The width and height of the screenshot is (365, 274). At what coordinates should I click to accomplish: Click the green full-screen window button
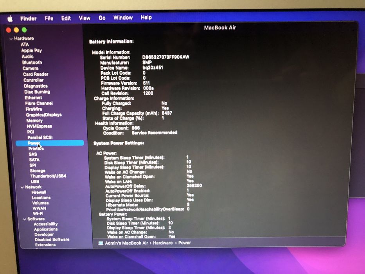[24, 30]
